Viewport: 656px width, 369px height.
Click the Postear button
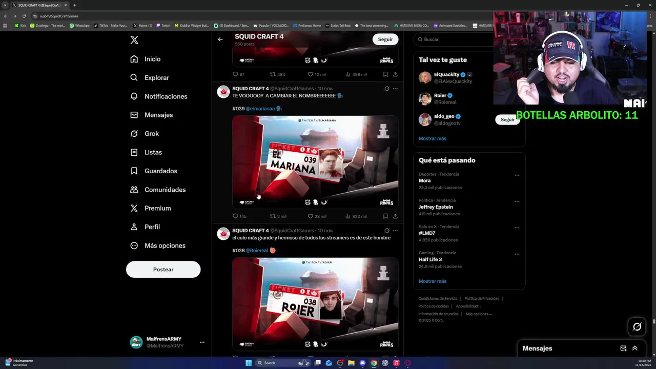click(x=163, y=270)
